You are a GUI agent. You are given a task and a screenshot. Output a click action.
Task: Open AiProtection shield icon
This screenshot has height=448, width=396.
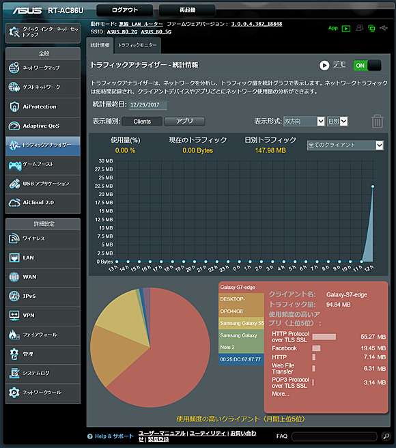coord(14,107)
